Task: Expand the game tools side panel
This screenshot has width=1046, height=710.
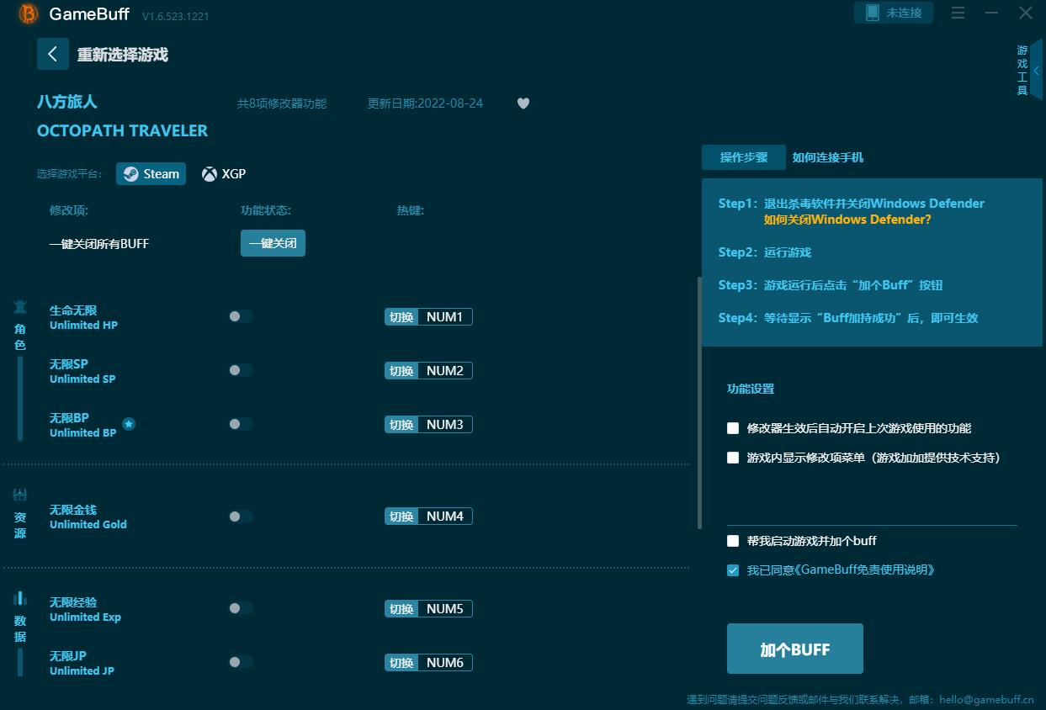Action: coord(1036,71)
